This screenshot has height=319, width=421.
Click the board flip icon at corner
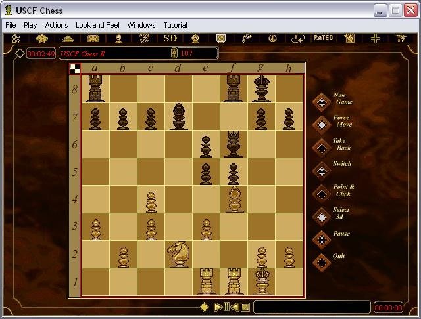(75, 67)
